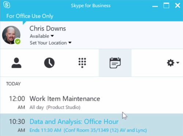Select the Meetings calendar icon
Image resolution: width=183 pixels, height=136 pixels.
click(x=115, y=63)
